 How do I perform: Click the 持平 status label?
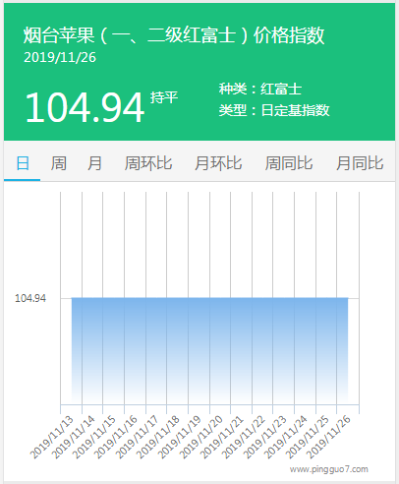164,97
